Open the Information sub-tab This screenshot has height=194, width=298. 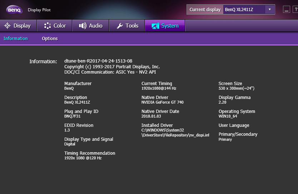click(x=16, y=38)
